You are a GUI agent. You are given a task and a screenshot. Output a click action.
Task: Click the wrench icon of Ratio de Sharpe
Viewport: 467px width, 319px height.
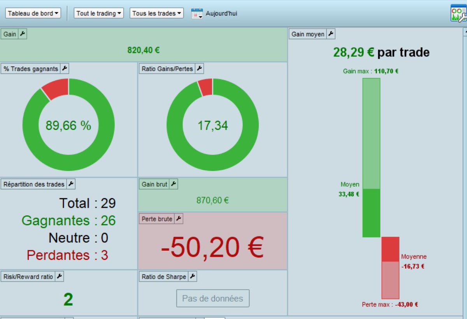193,277
